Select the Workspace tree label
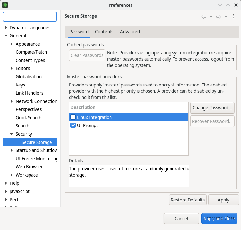The height and width of the screenshot is (230, 241). click(x=27, y=175)
